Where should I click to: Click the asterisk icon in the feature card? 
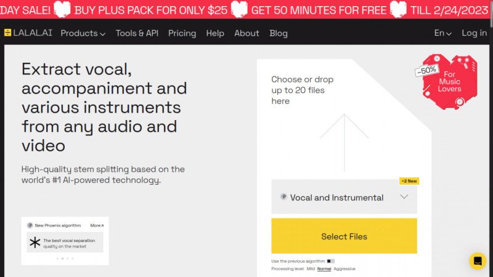[x=35, y=243]
